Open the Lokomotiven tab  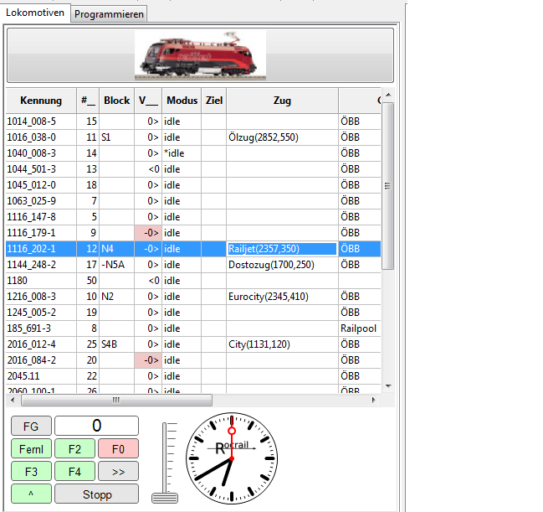pos(35,13)
